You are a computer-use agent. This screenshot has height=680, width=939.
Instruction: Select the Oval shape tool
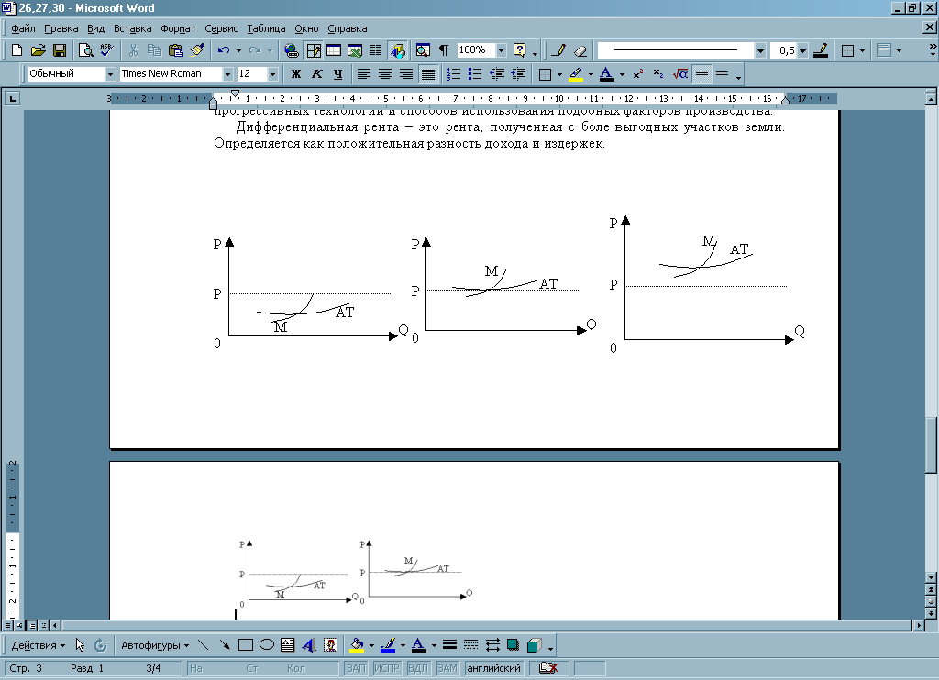(267, 645)
